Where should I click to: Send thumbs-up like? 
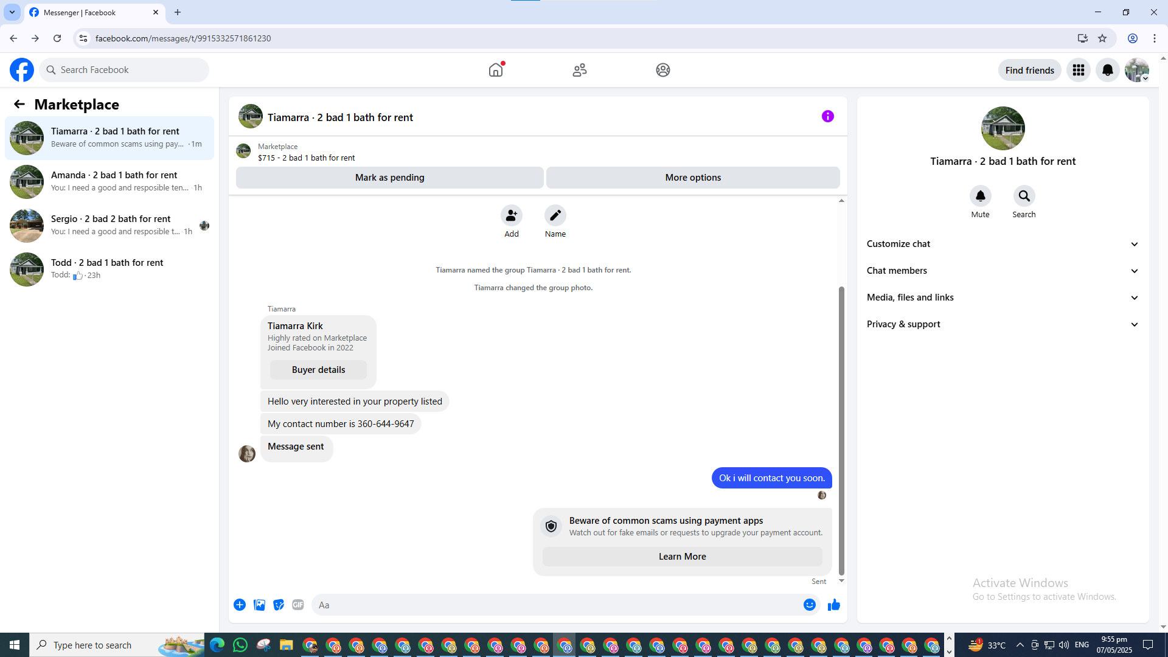point(833,605)
